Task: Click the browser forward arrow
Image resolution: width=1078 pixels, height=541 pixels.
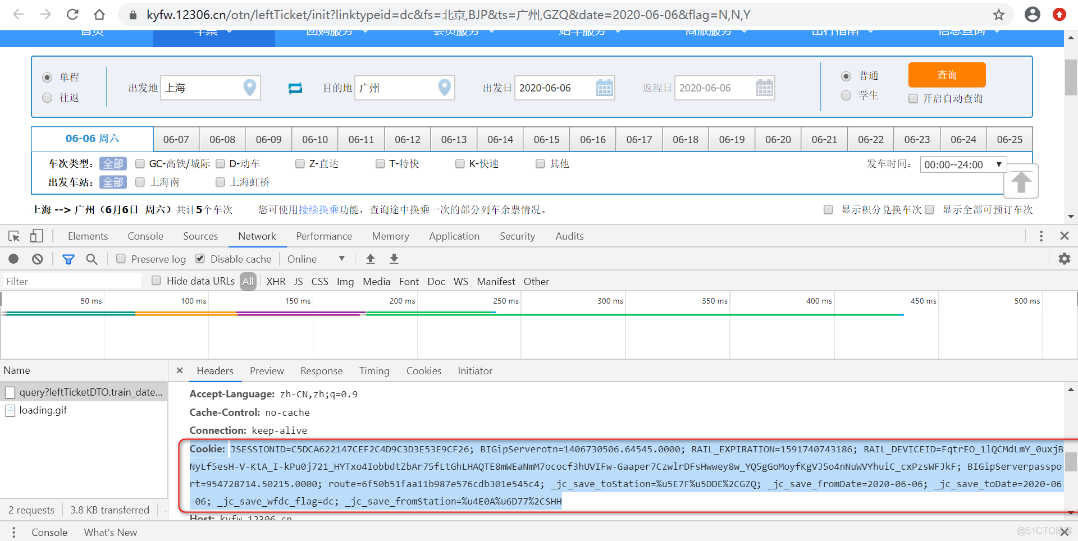Action: pyautogui.click(x=45, y=15)
